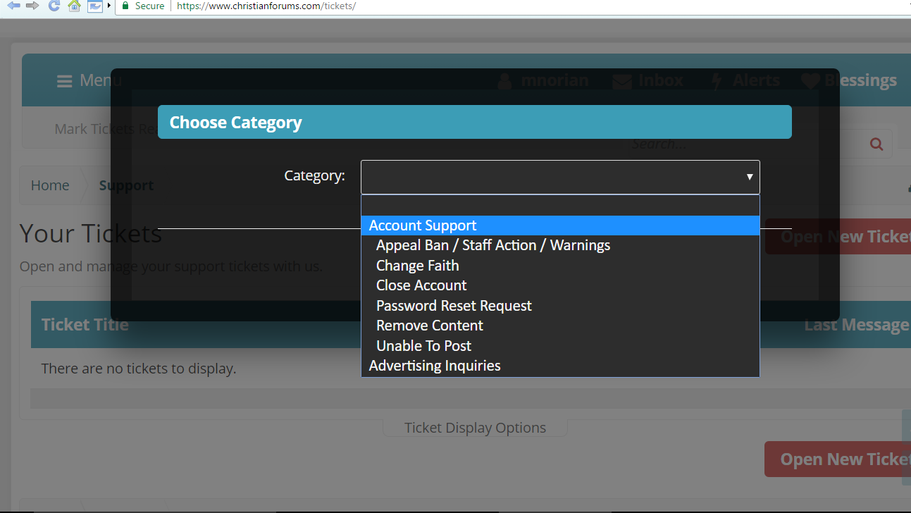The width and height of the screenshot is (911, 513).
Task: Reload the page with refresh icon
Action: [x=53, y=6]
